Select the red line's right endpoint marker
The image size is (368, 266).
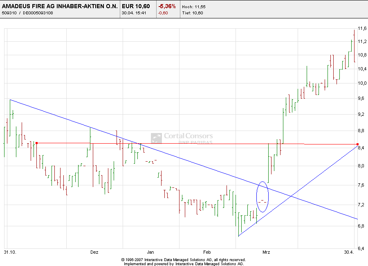coord(357,144)
